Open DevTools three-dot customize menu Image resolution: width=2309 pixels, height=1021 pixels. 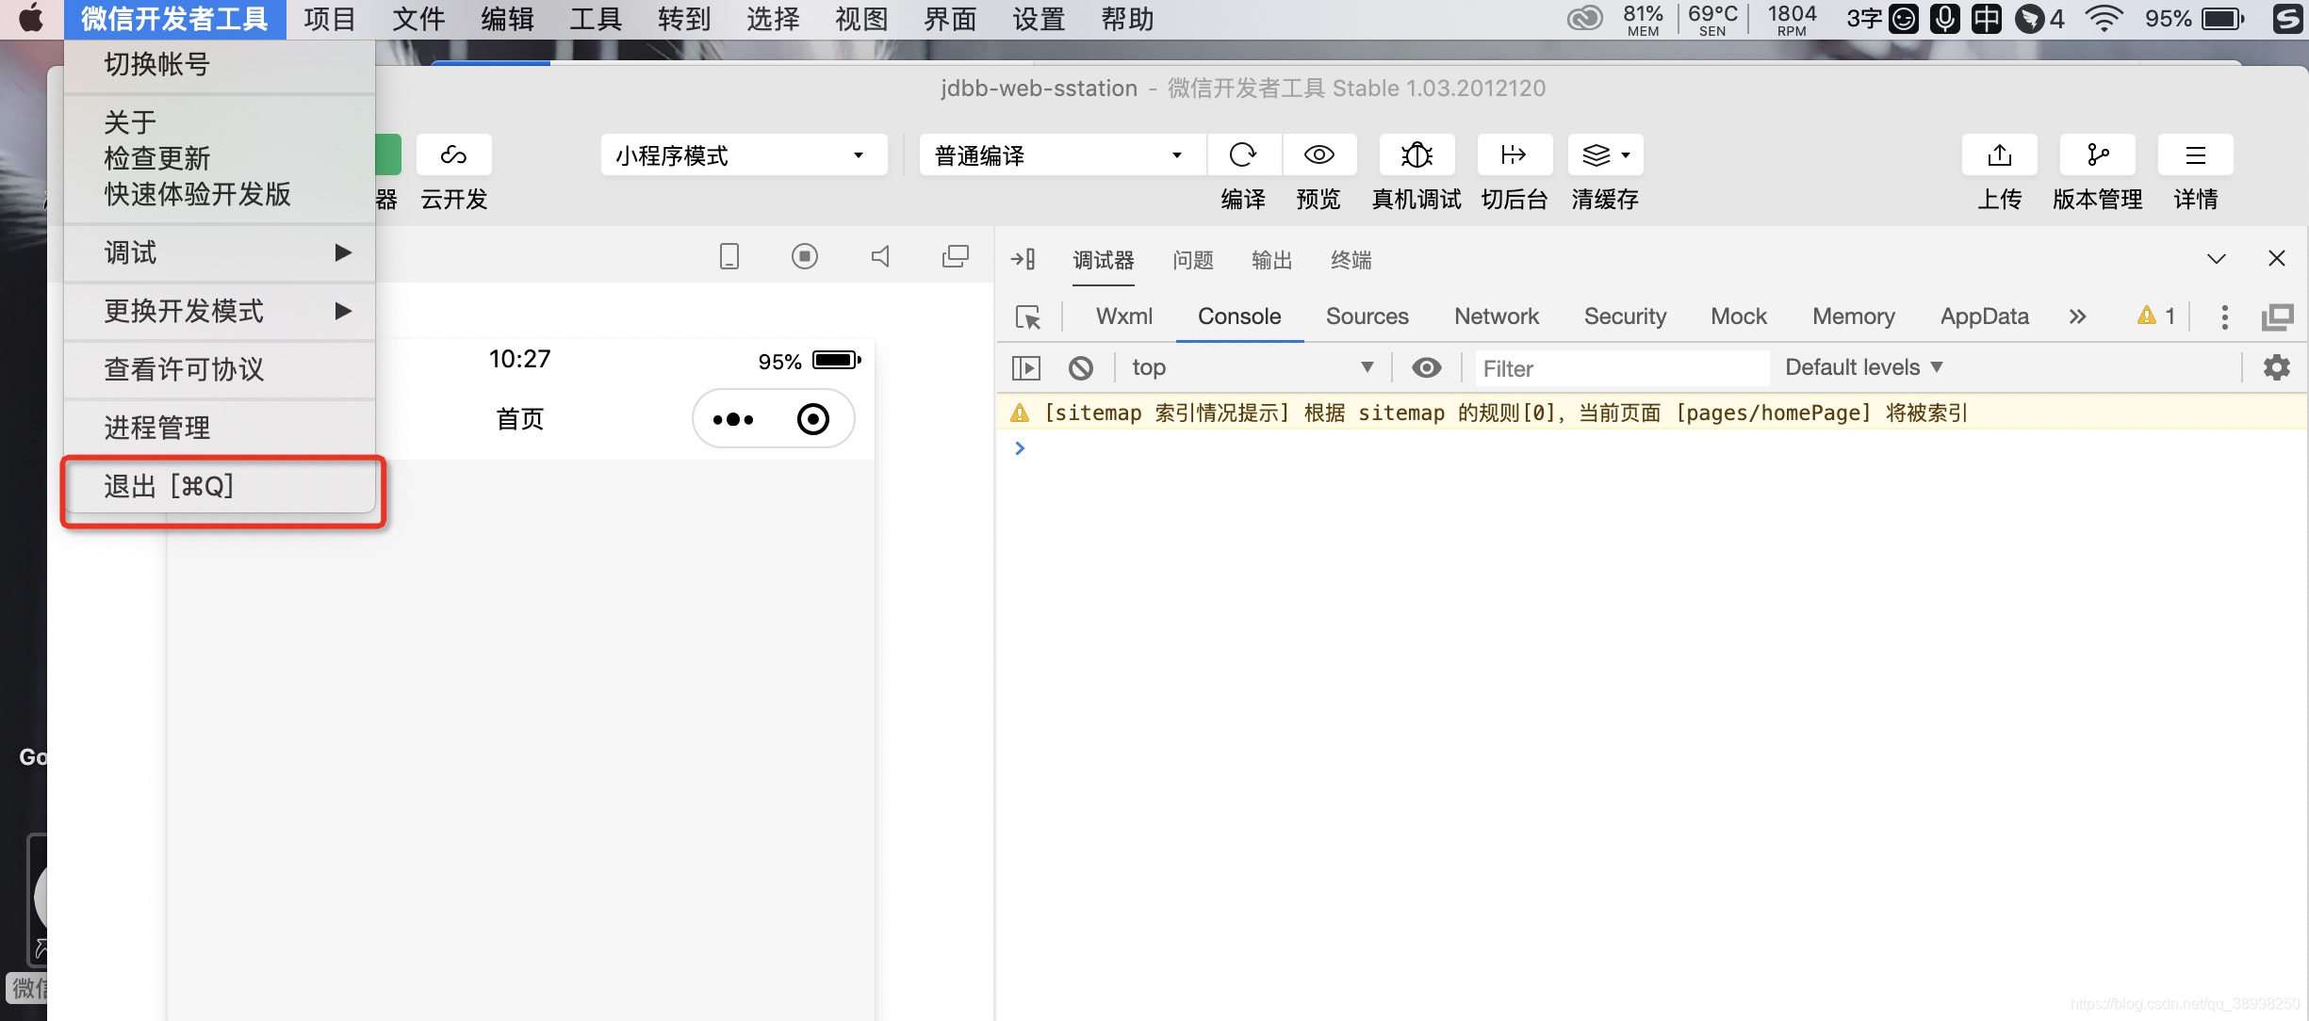click(2224, 317)
